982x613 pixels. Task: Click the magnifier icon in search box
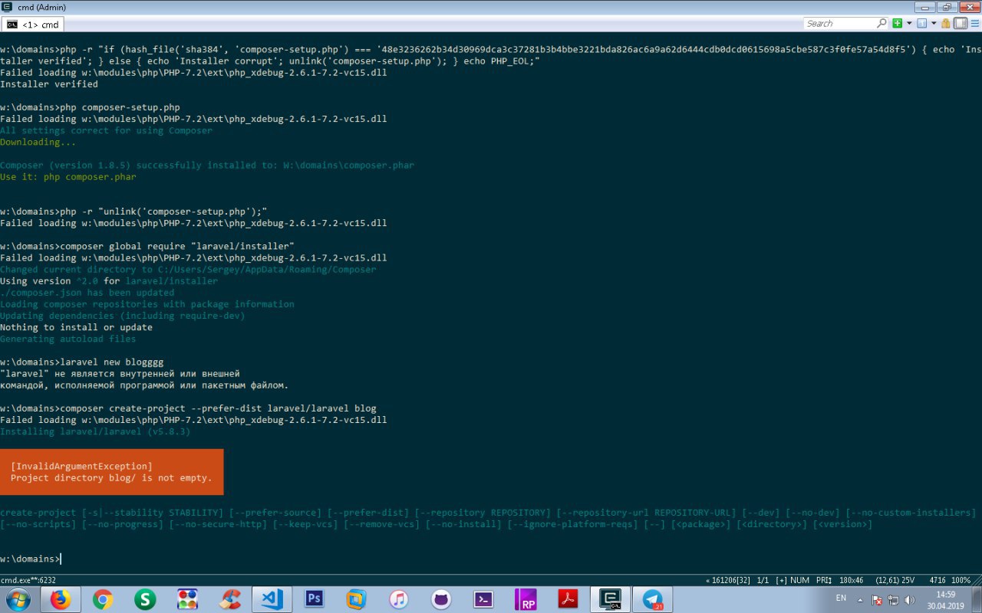click(x=882, y=23)
